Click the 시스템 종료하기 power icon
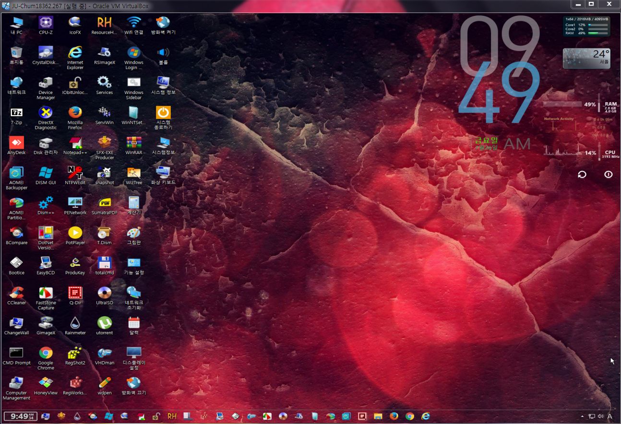621x424 pixels. pyautogui.click(x=163, y=118)
